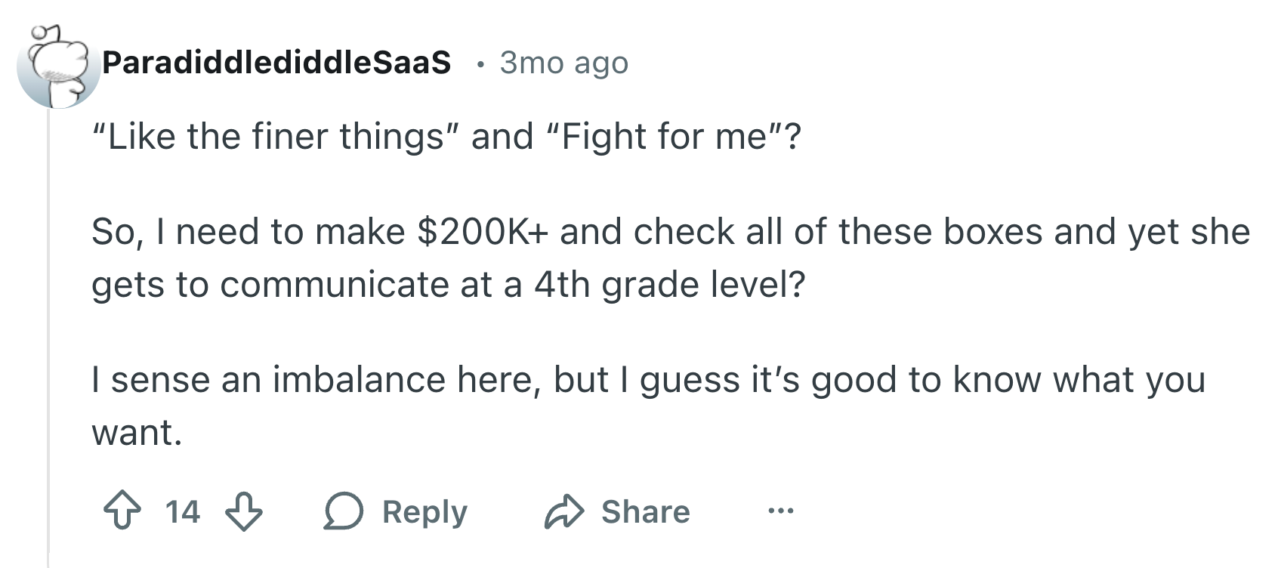Collapse the thread using the vertical line
This screenshot has width=1278, height=568.
click(x=48, y=340)
